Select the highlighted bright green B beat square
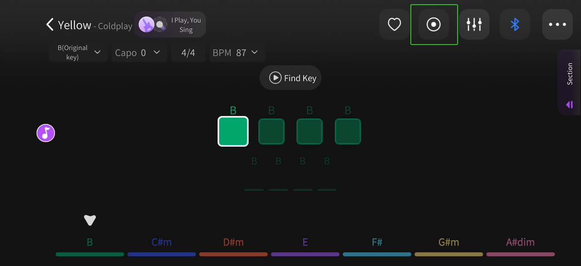The width and height of the screenshot is (581, 266). pos(233,131)
